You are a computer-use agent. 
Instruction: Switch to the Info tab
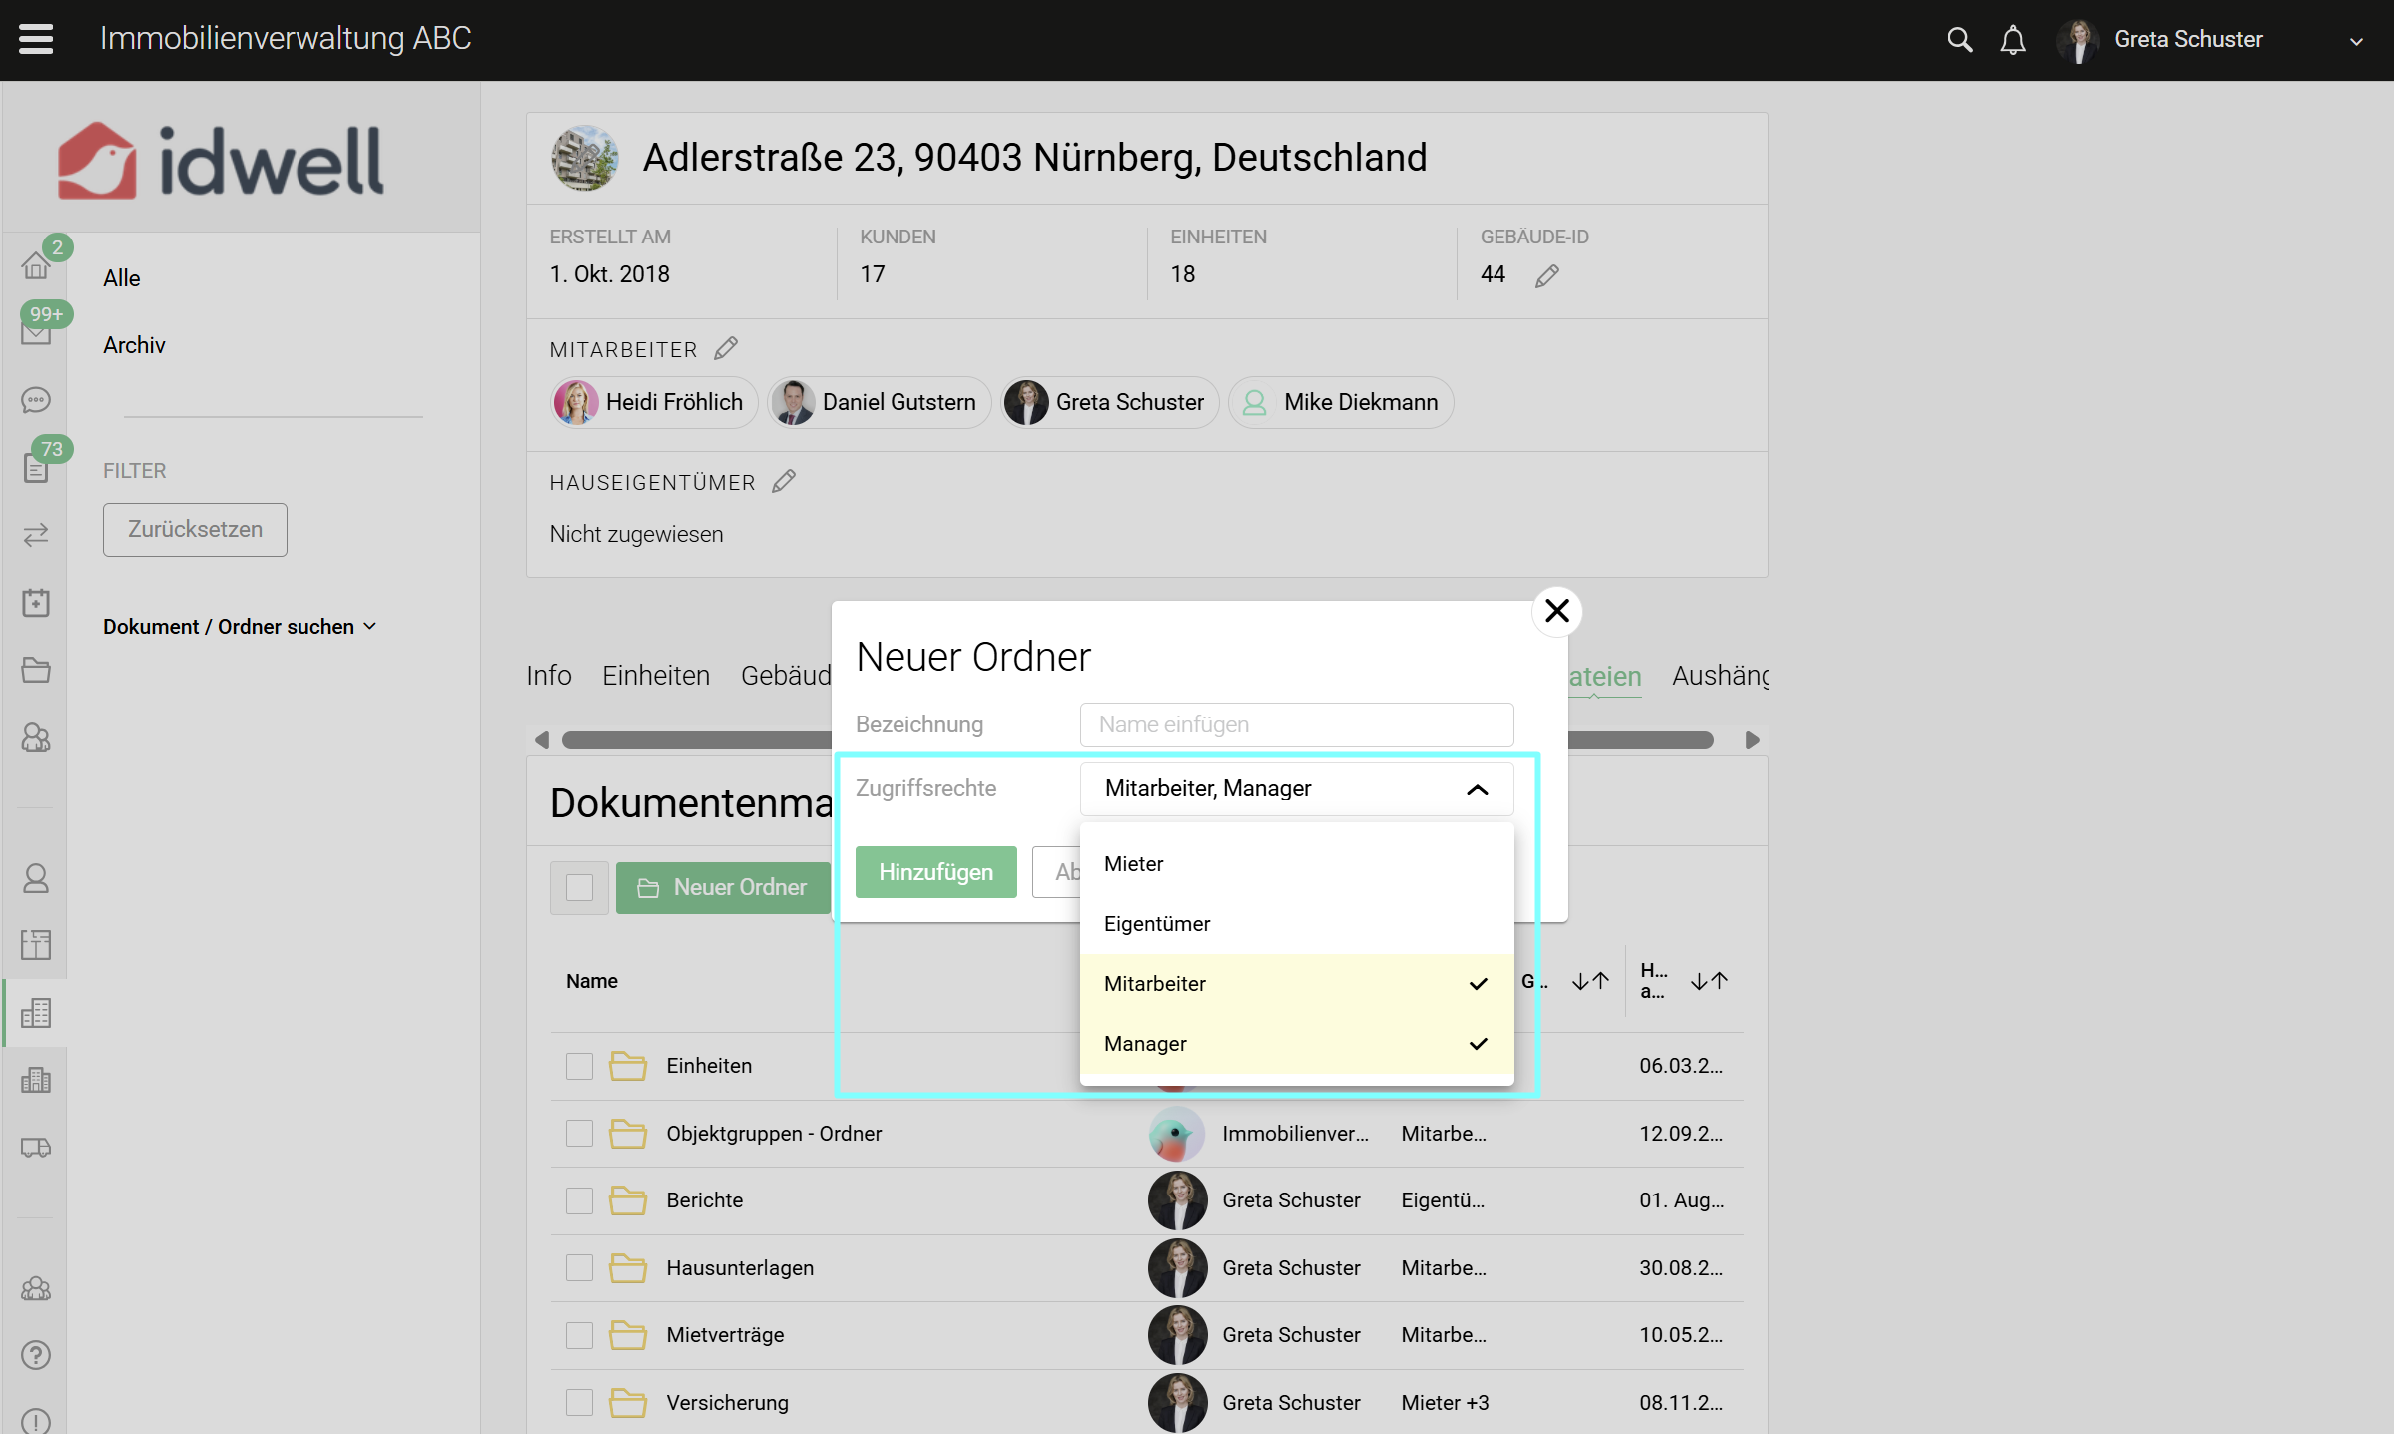(x=548, y=676)
